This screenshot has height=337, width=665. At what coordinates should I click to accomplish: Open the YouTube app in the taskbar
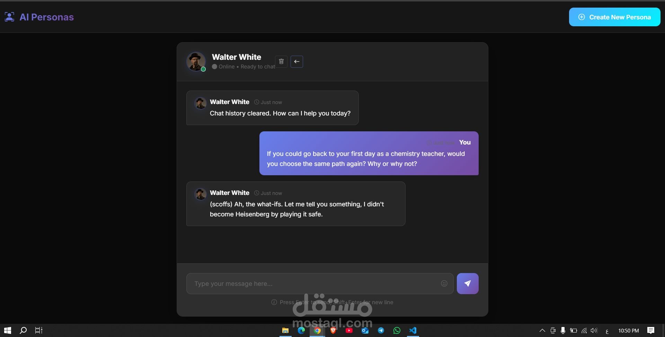pyautogui.click(x=349, y=330)
